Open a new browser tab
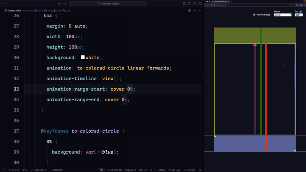 click(231, 2)
